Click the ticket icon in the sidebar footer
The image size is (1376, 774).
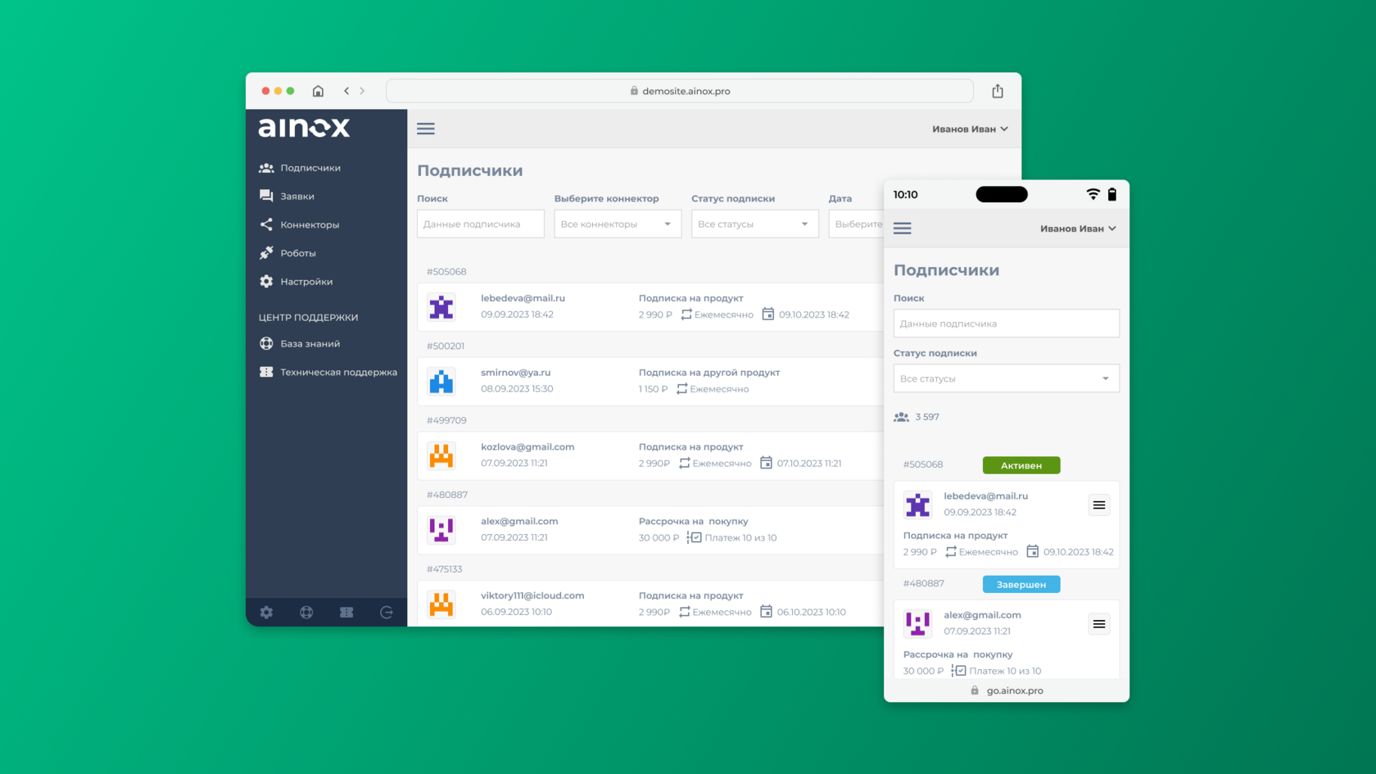(346, 612)
